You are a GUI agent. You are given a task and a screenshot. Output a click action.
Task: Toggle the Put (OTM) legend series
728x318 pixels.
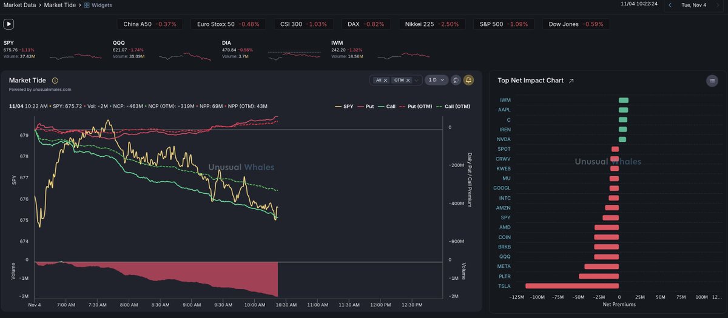pyautogui.click(x=416, y=107)
